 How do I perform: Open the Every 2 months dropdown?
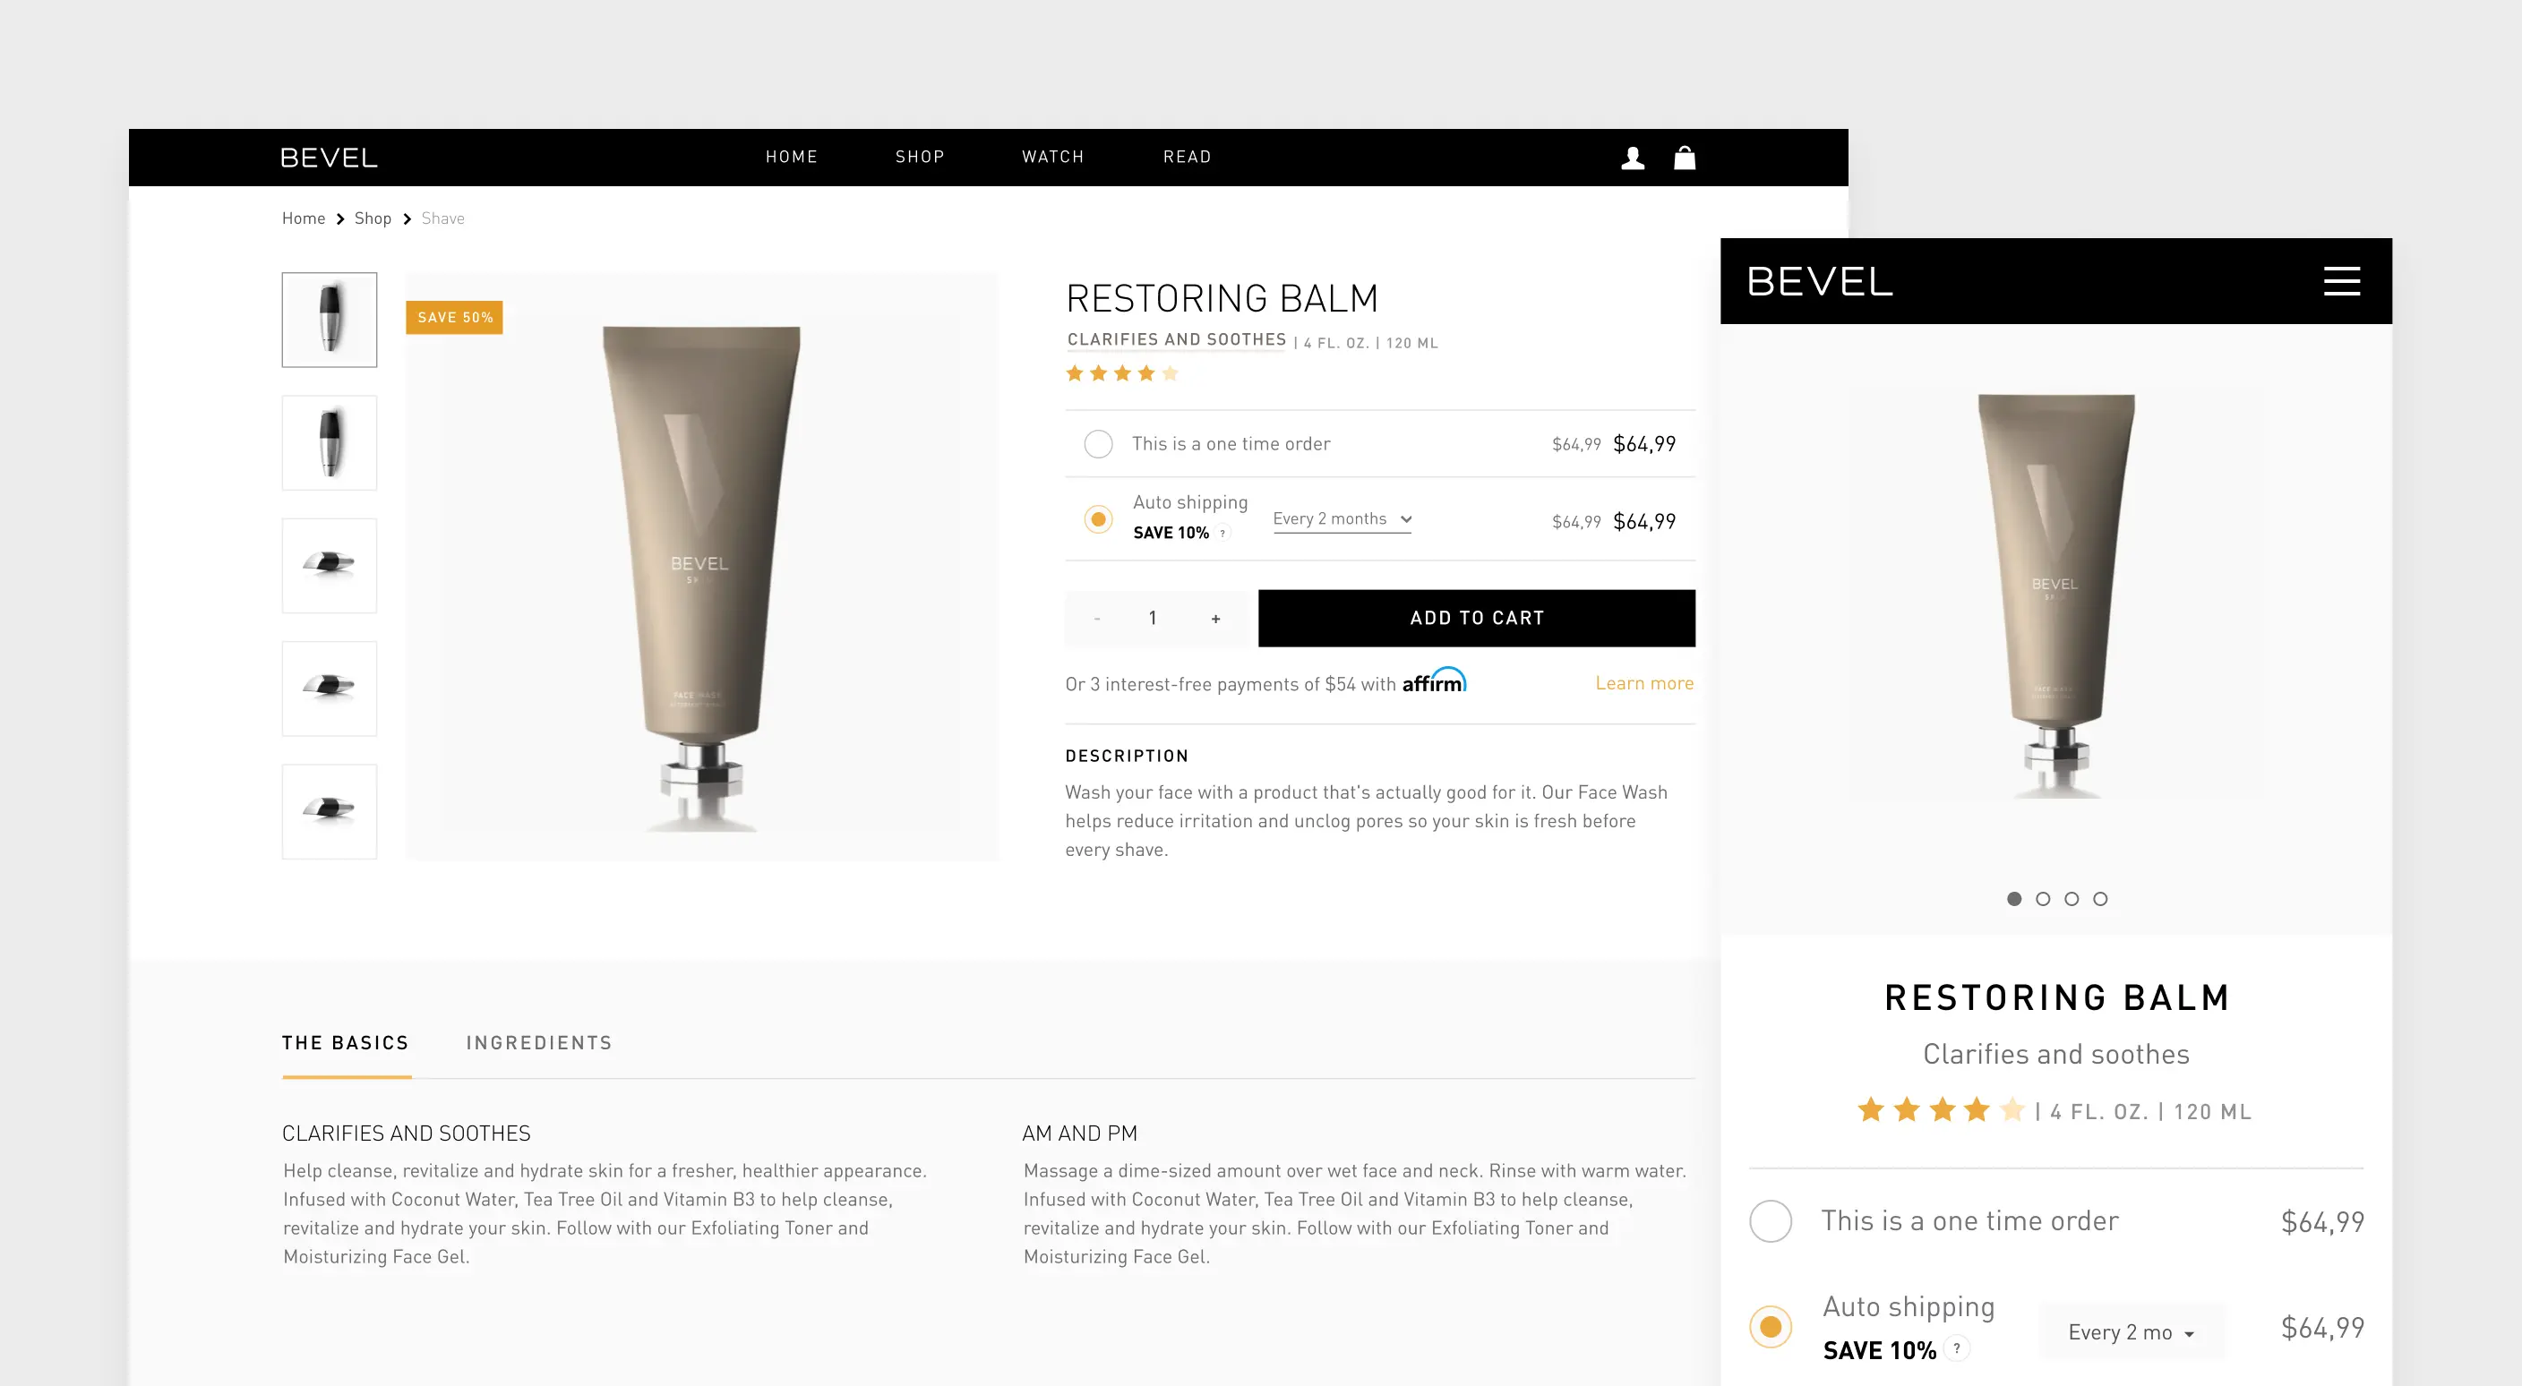pyautogui.click(x=1342, y=519)
